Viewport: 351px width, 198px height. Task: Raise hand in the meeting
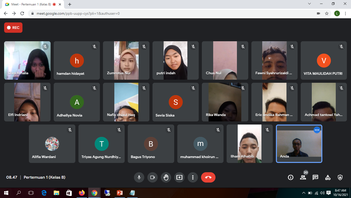(166, 177)
